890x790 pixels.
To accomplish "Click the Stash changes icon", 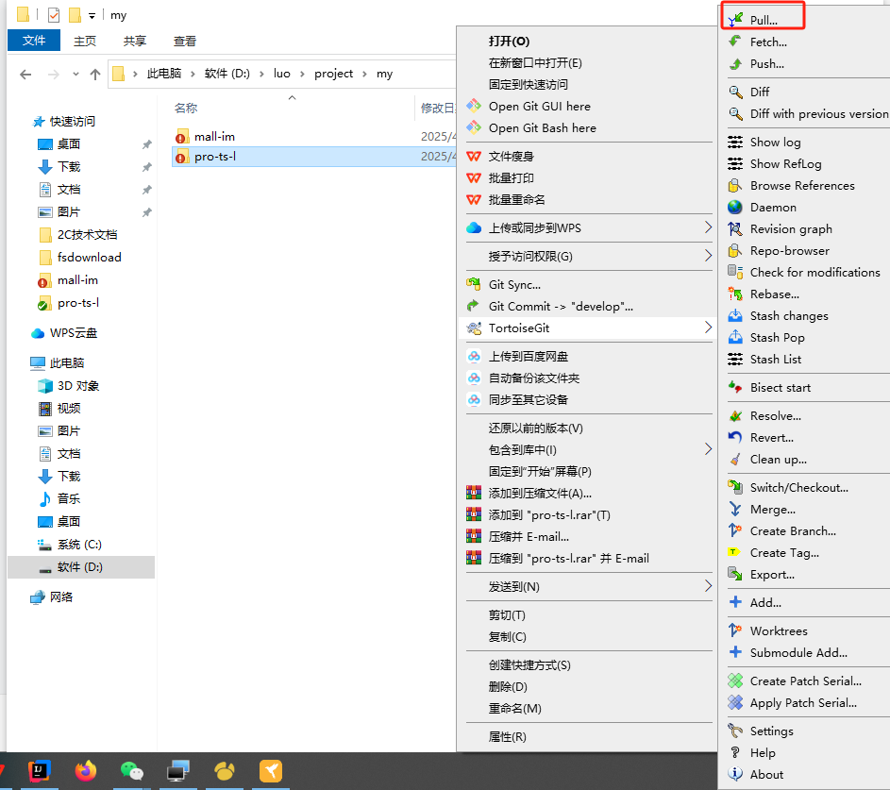I will [x=735, y=315].
